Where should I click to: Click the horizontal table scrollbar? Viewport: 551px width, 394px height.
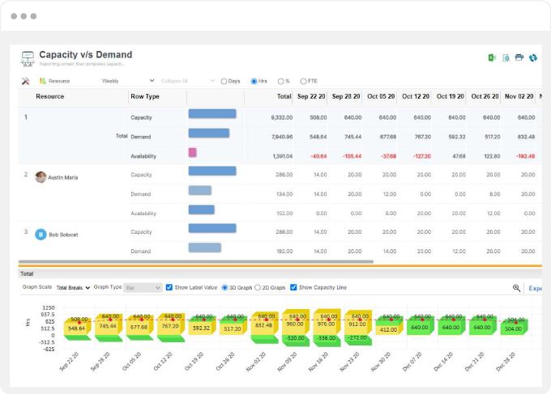pos(196,261)
